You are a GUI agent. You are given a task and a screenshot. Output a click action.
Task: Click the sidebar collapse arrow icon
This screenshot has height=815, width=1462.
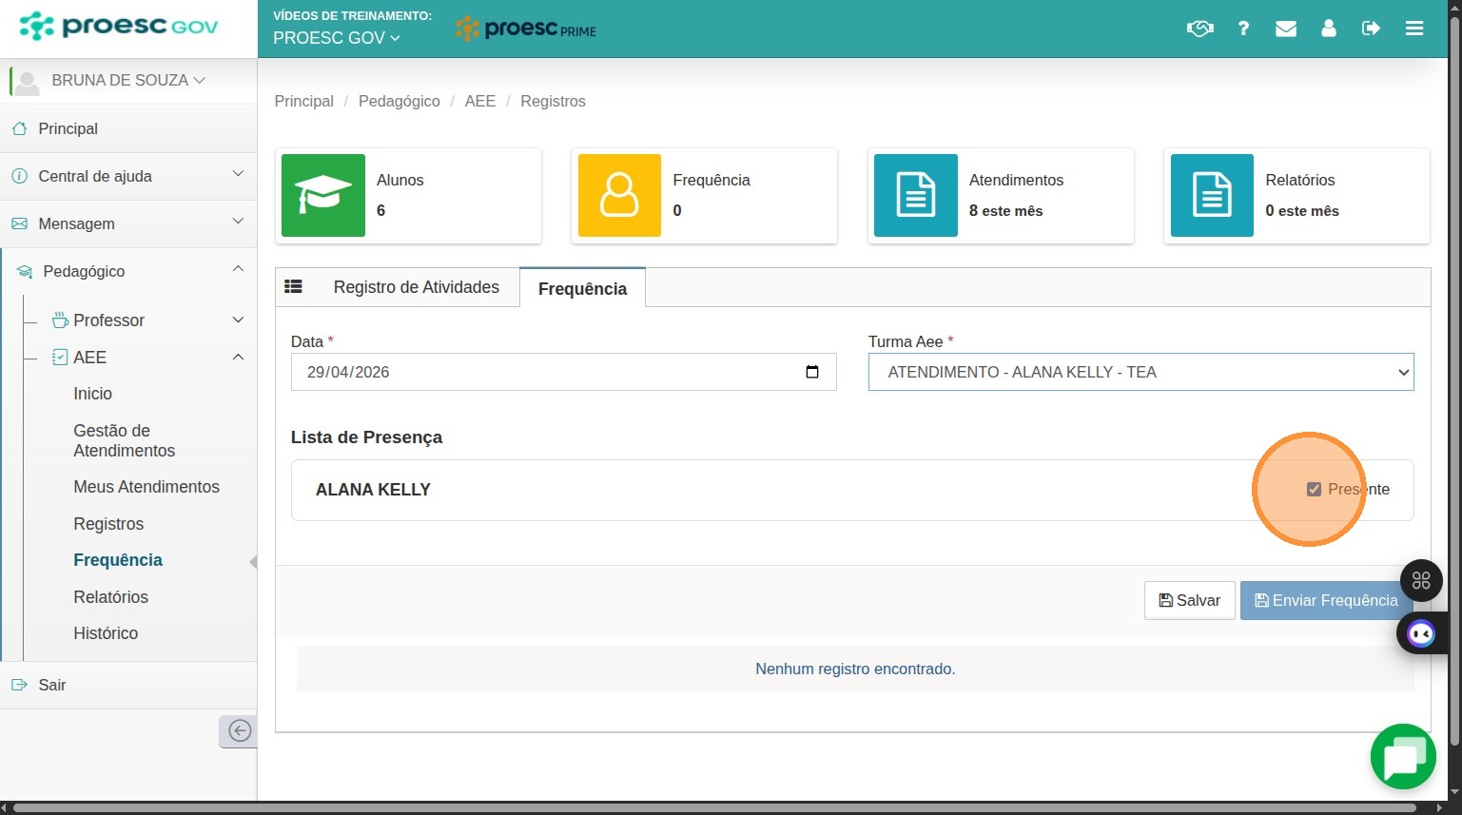[240, 730]
